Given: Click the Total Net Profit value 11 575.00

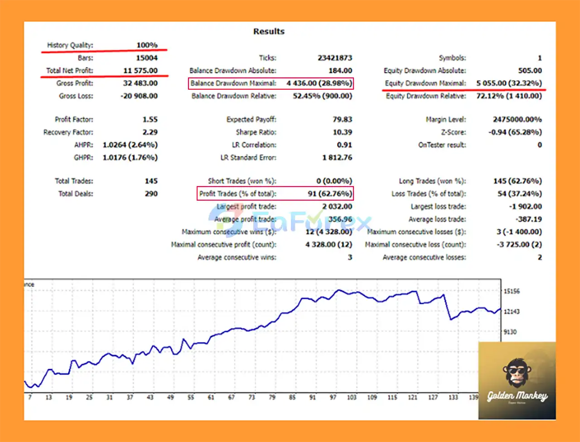Looking at the screenshot, I should 140,71.
